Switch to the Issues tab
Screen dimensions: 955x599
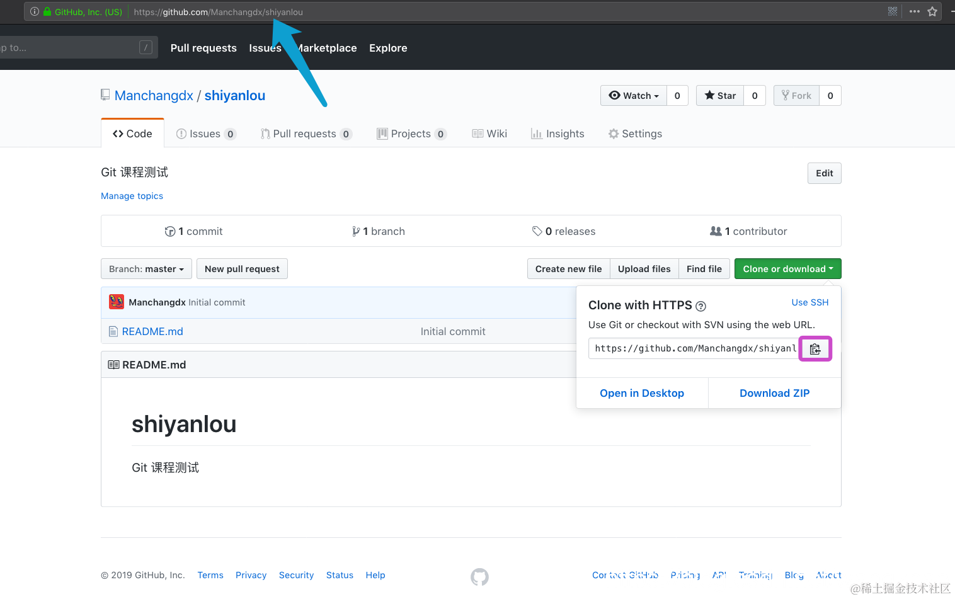[x=206, y=134]
